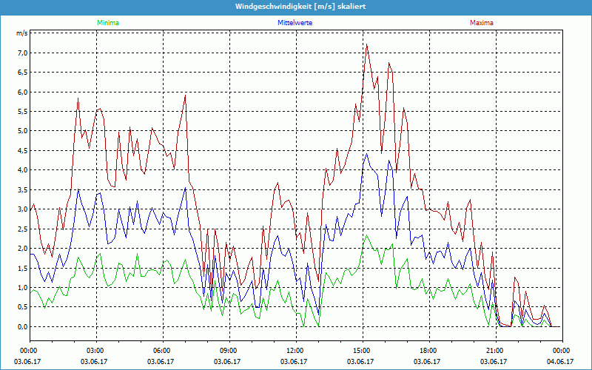Click the 21:00 time axis label

(495, 351)
